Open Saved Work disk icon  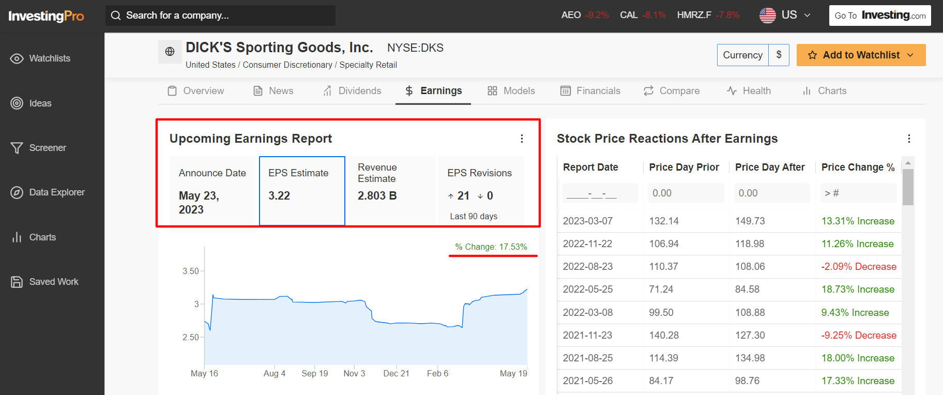(17, 282)
